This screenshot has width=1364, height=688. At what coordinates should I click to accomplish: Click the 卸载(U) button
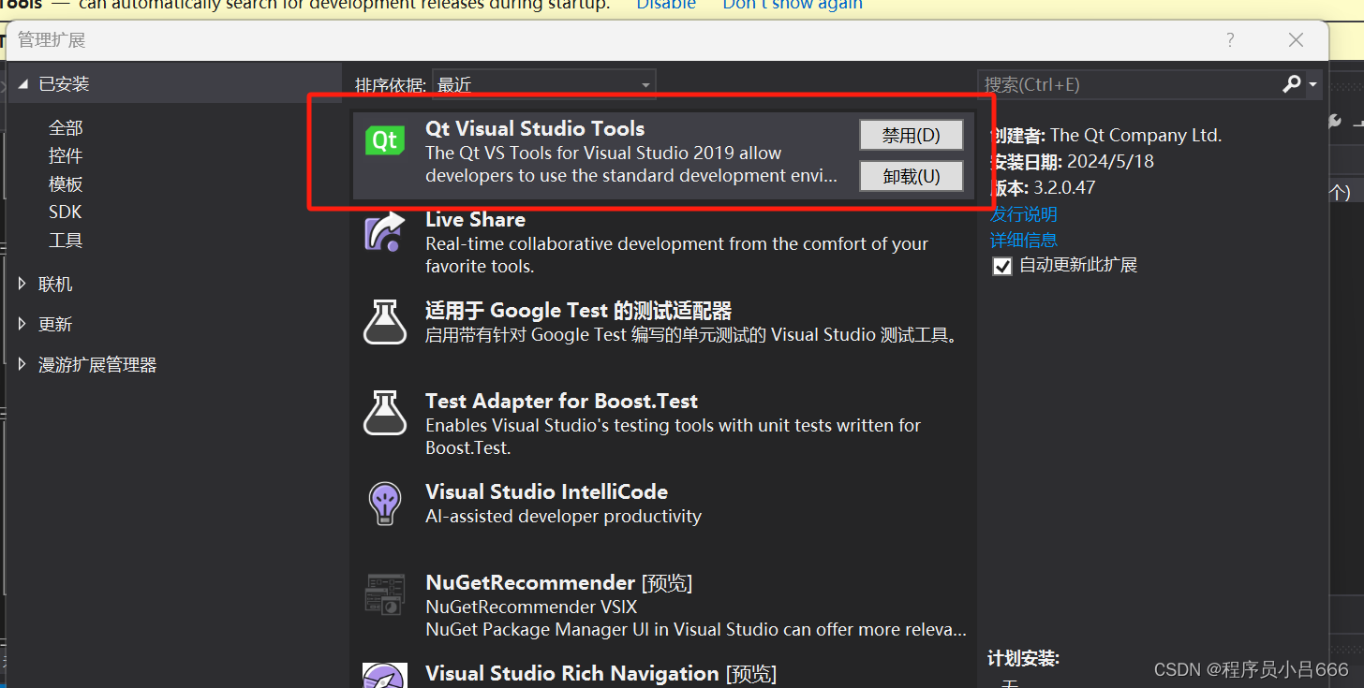click(x=912, y=176)
